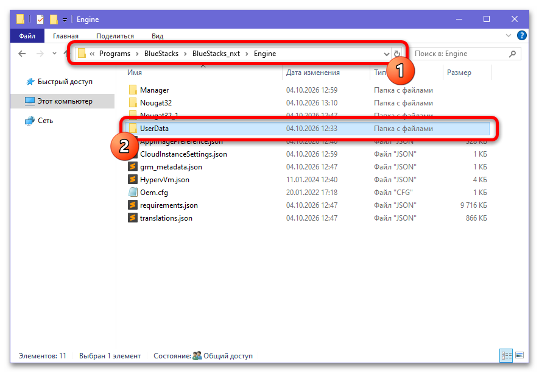Expand the chevron between BlueStacks and BlueStacks_nxt
The width and height of the screenshot is (539, 373).
(x=185, y=54)
